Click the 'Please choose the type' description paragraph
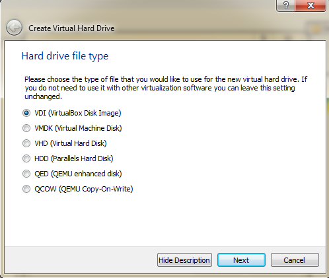Image resolution: width=329 pixels, height=278 pixels. (166, 88)
